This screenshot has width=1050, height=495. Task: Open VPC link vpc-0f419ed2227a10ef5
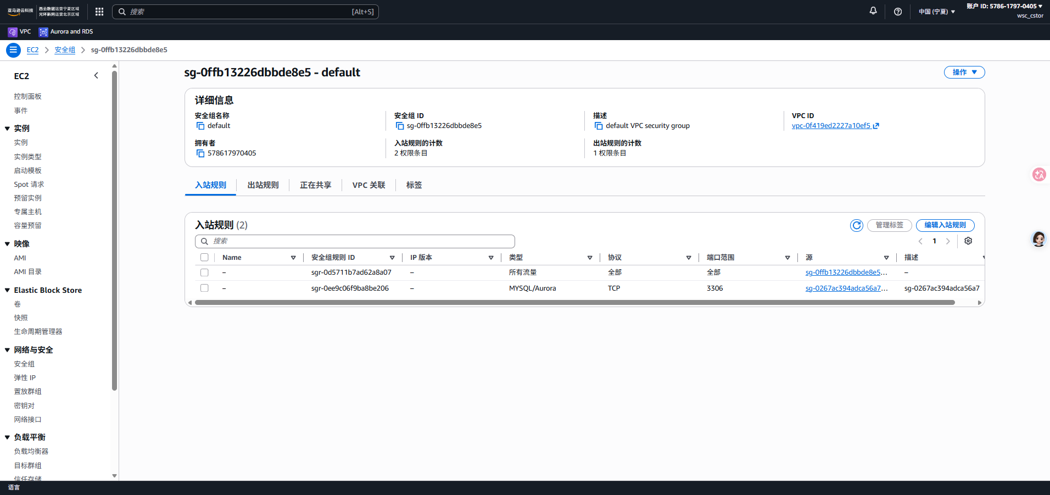(835, 126)
